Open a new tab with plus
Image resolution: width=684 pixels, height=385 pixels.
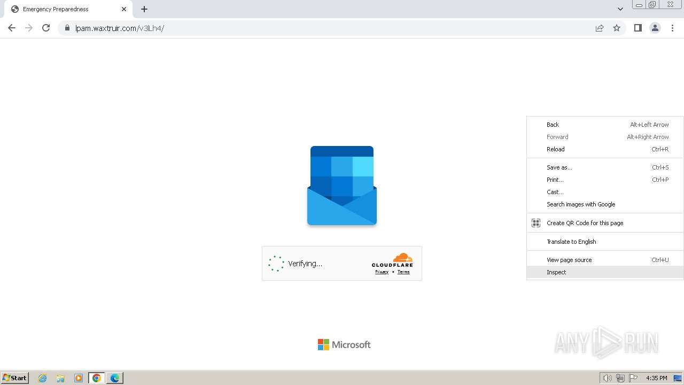coord(144,9)
